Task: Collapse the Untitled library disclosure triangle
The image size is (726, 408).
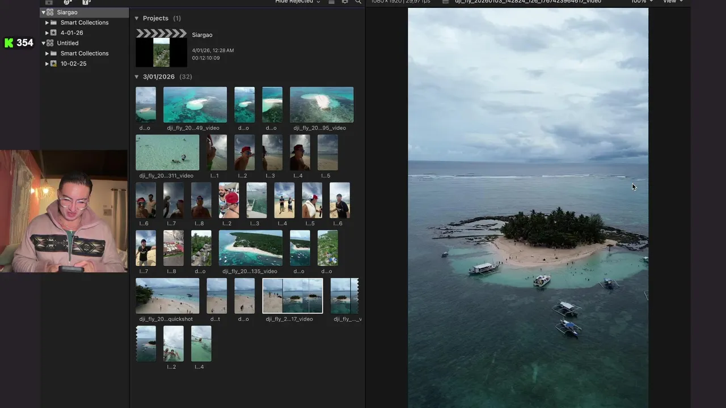Action: tap(44, 43)
